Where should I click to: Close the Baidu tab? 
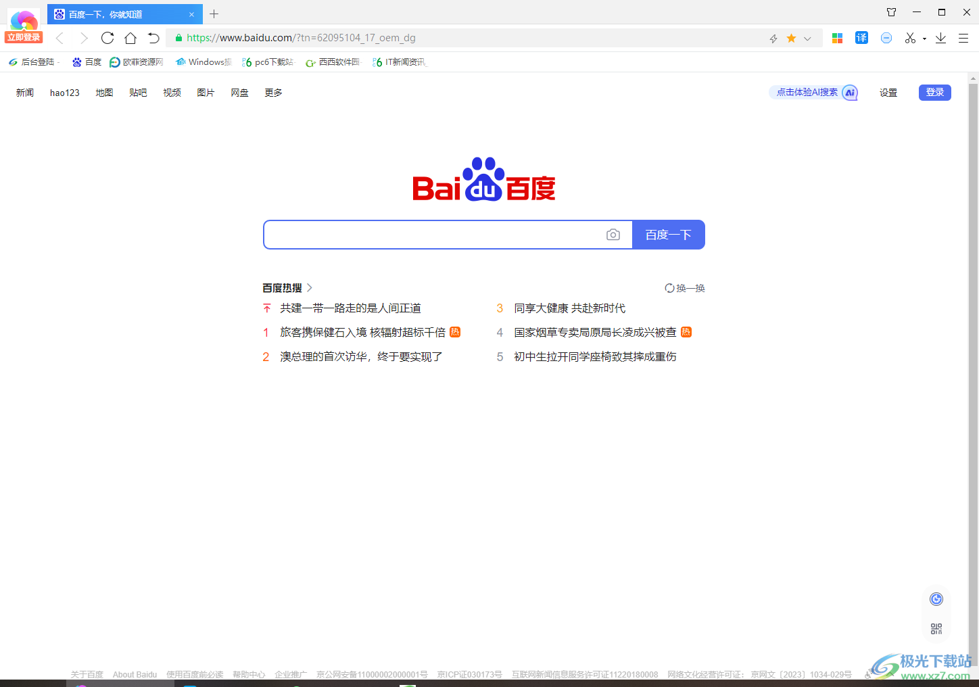[x=191, y=14]
